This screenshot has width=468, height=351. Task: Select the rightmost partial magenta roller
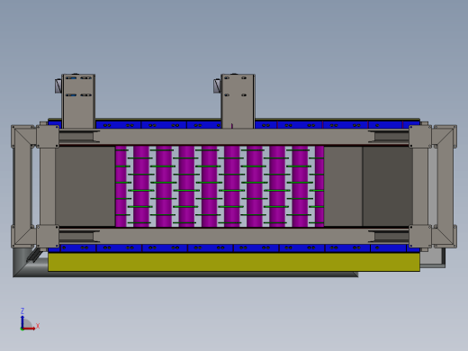coord(319,186)
